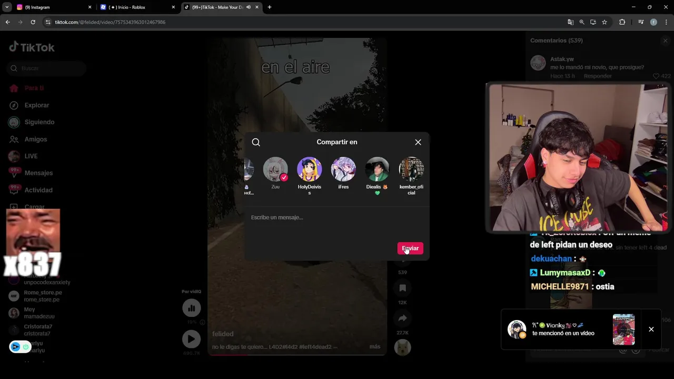Close the Compartir en dialog

click(418, 142)
